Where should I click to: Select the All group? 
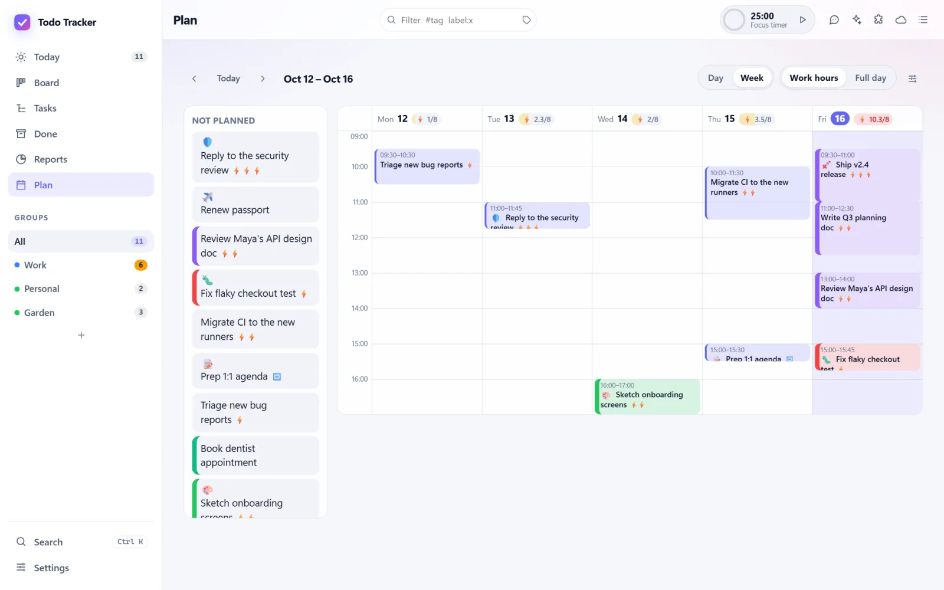point(81,241)
